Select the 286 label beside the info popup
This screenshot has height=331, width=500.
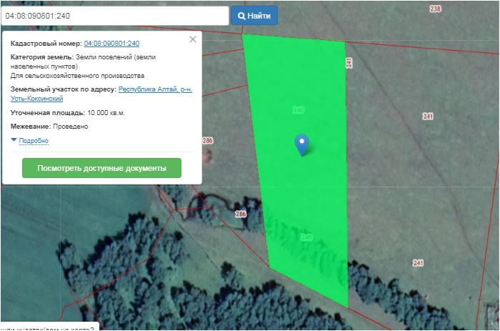point(208,140)
